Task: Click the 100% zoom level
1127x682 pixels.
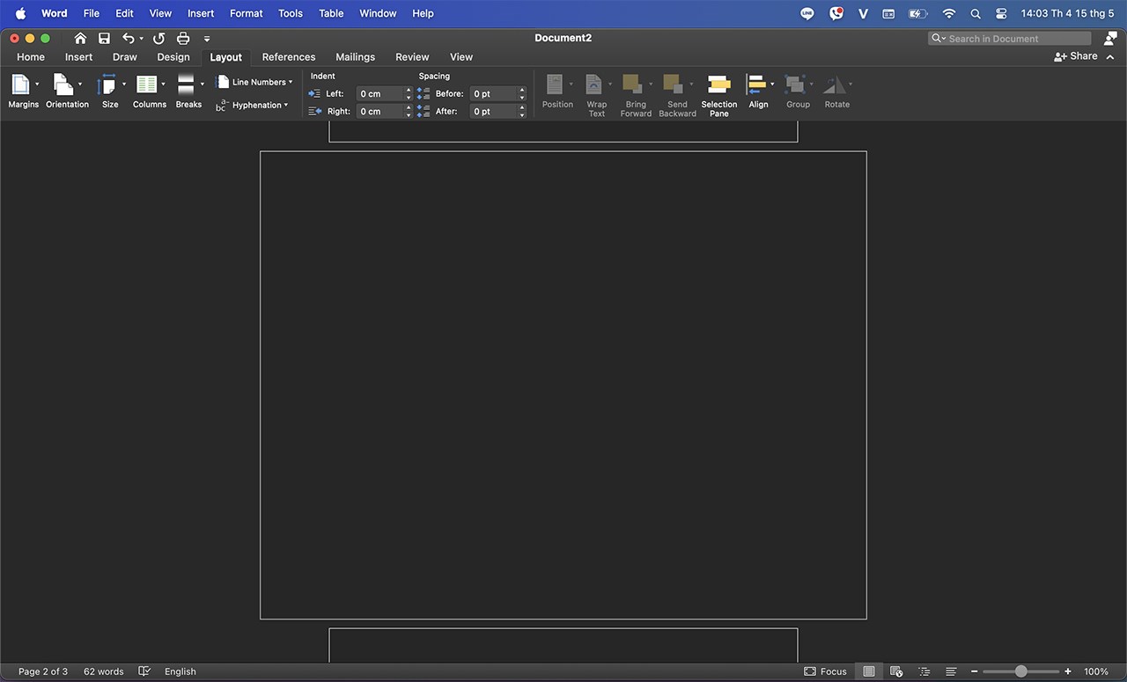Action: click(x=1096, y=671)
